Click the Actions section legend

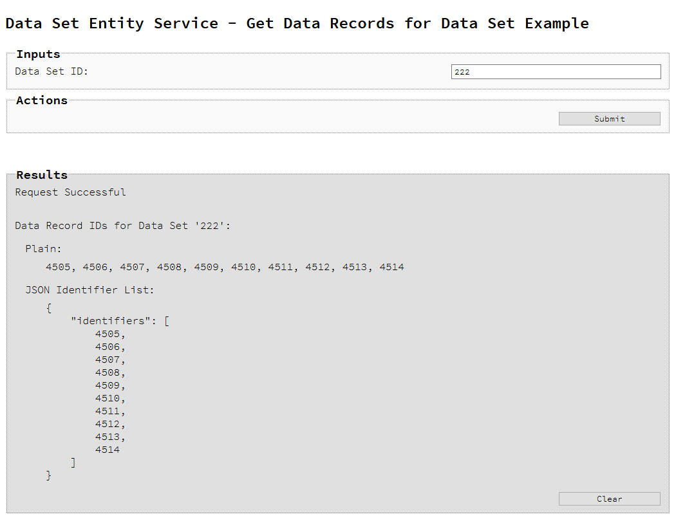[42, 101]
